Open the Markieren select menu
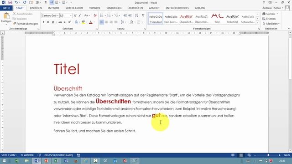Viewport: 292px width, 164px height. tap(271, 24)
